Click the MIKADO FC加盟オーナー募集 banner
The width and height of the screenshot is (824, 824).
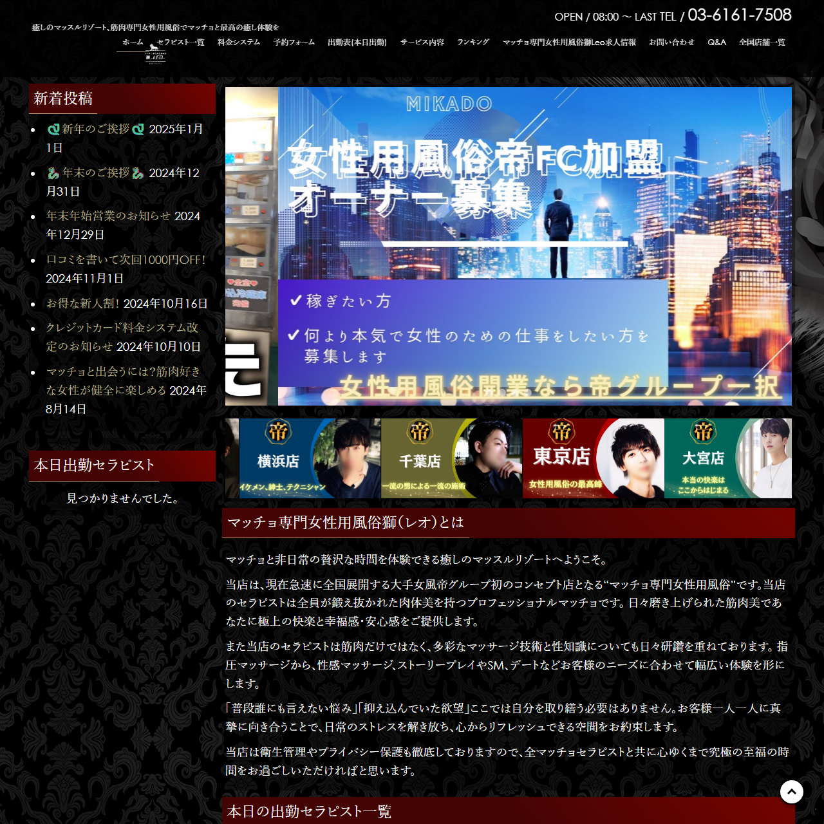[x=535, y=246]
